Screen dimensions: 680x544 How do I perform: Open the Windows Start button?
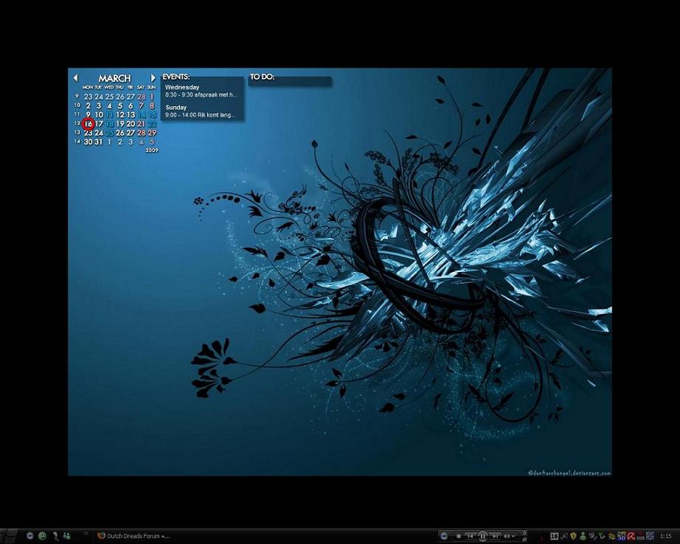coord(9,536)
